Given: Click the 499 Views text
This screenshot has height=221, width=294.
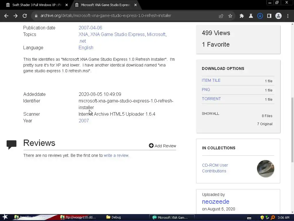Looking at the screenshot, I should [216, 33].
